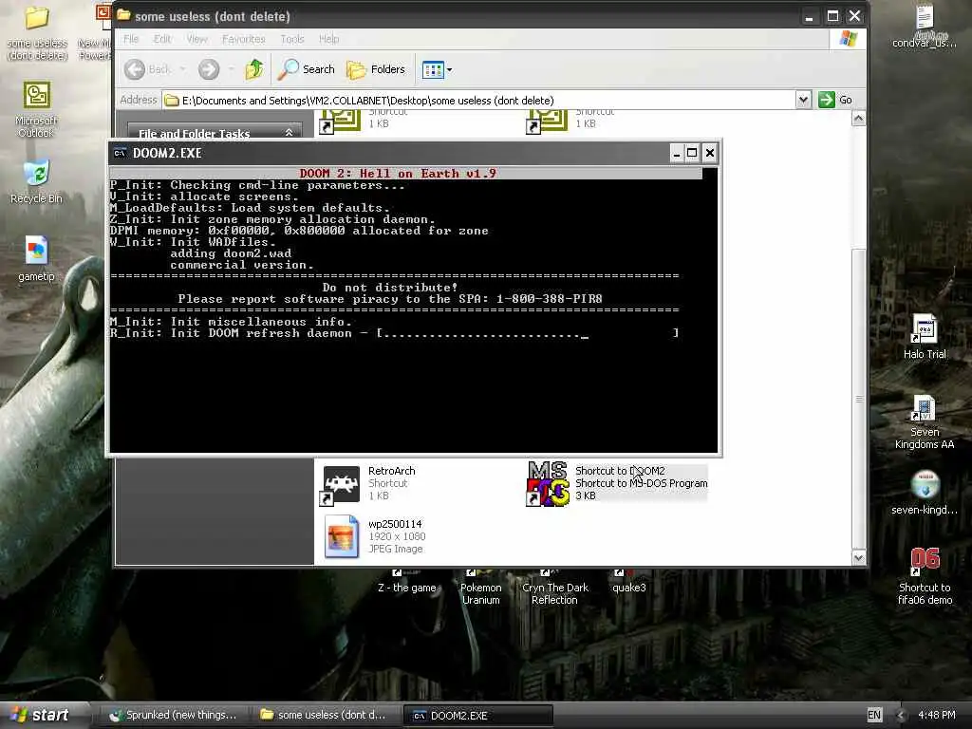Open the address bar dropdown arrow
The width and height of the screenshot is (972, 729).
(x=803, y=100)
